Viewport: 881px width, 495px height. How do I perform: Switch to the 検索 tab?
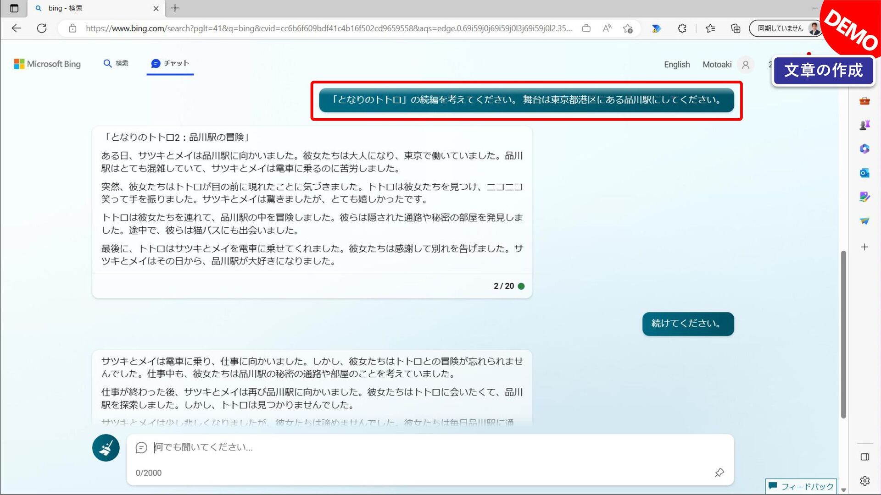(x=116, y=63)
